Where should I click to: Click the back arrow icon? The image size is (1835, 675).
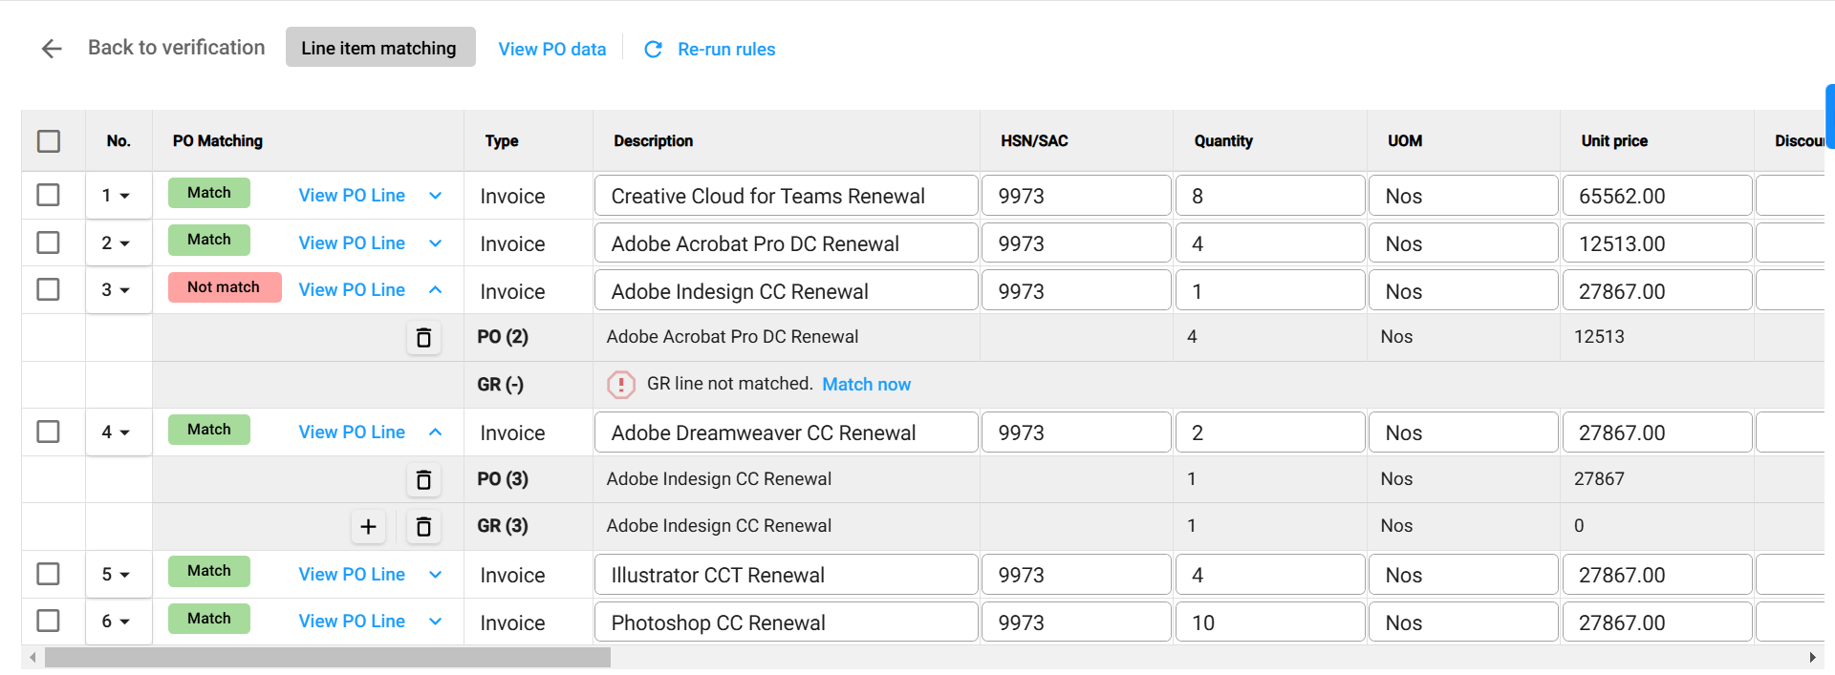coord(52,49)
